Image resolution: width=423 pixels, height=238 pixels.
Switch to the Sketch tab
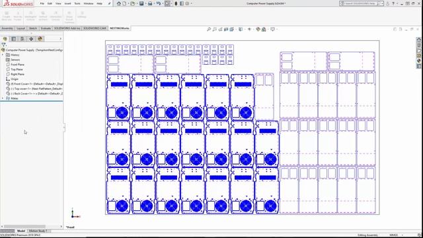[x=33, y=28]
